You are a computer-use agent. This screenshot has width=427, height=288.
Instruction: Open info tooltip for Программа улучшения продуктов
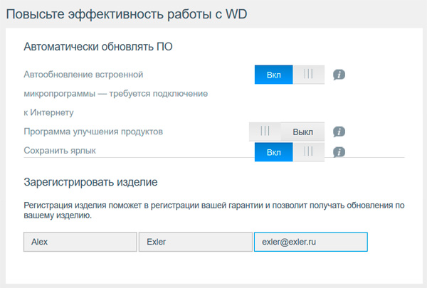point(339,132)
